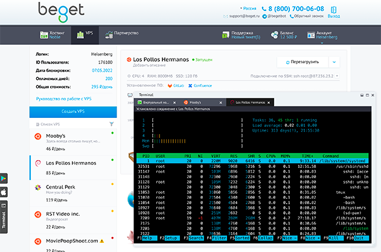Open the @begetbot Telegram link

point(274,16)
